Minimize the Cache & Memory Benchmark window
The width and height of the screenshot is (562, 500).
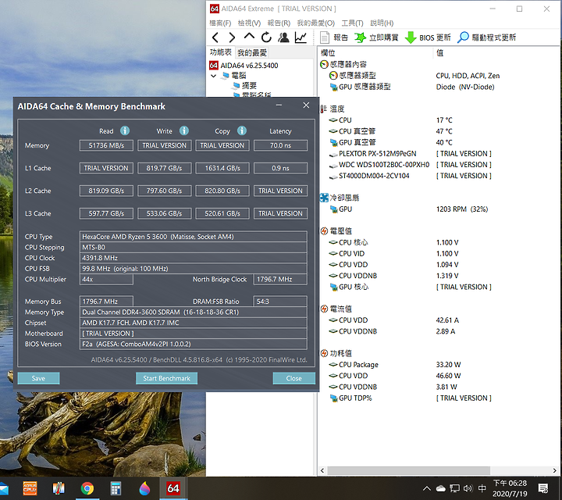[x=279, y=105]
